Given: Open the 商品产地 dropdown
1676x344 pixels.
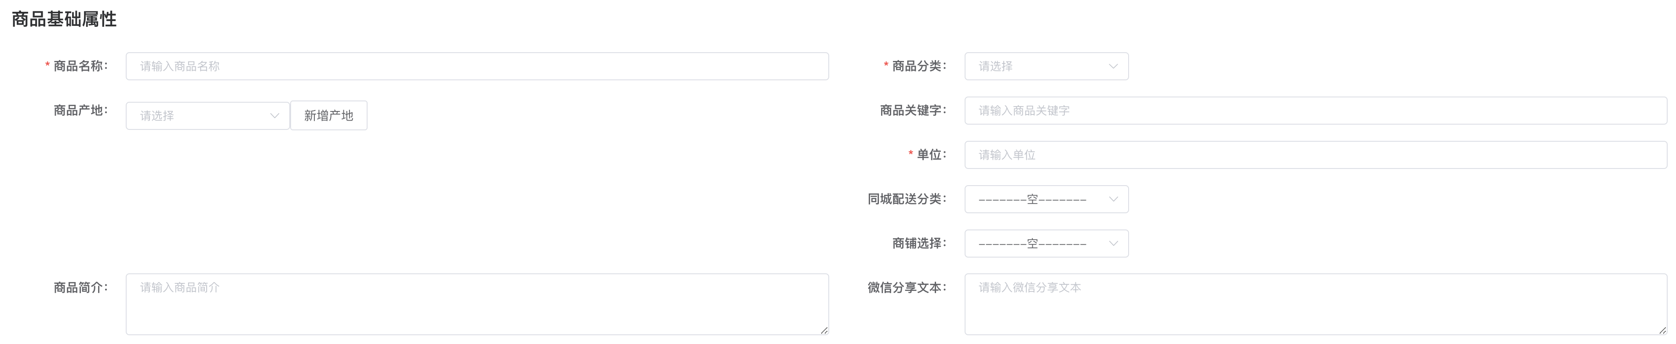Looking at the screenshot, I should click(195, 115).
